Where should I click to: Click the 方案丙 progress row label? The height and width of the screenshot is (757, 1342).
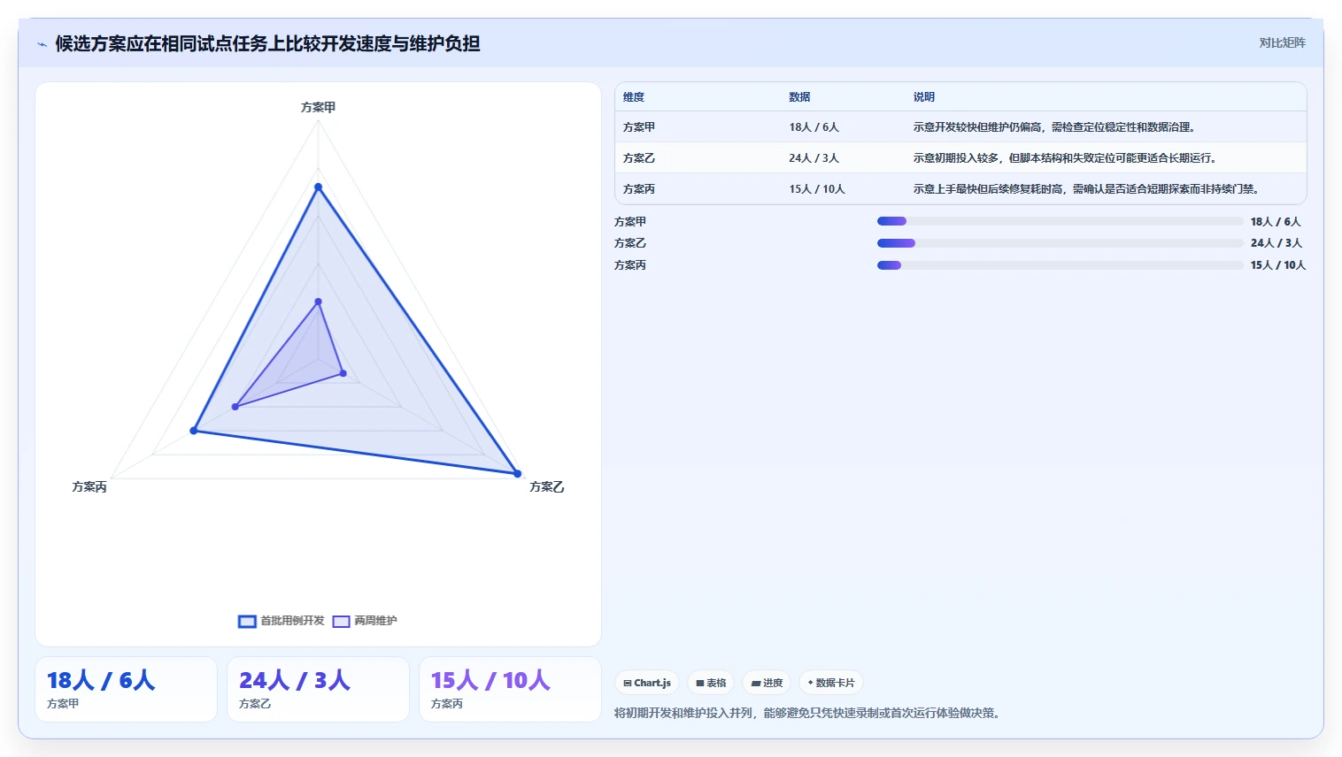[x=630, y=265]
